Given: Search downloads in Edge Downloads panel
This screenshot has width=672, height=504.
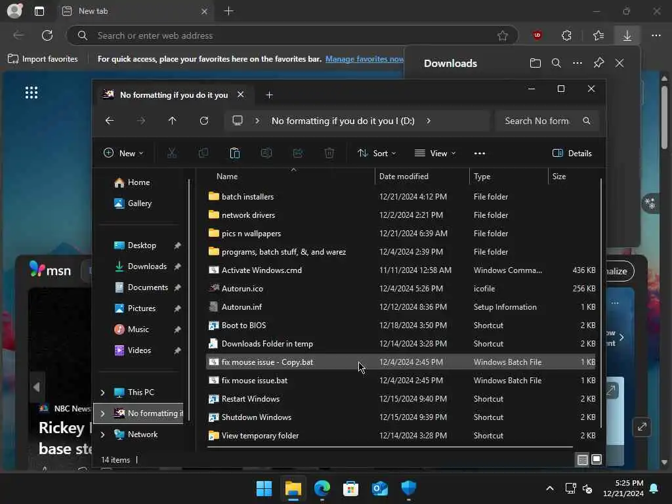Looking at the screenshot, I should (x=556, y=64).
